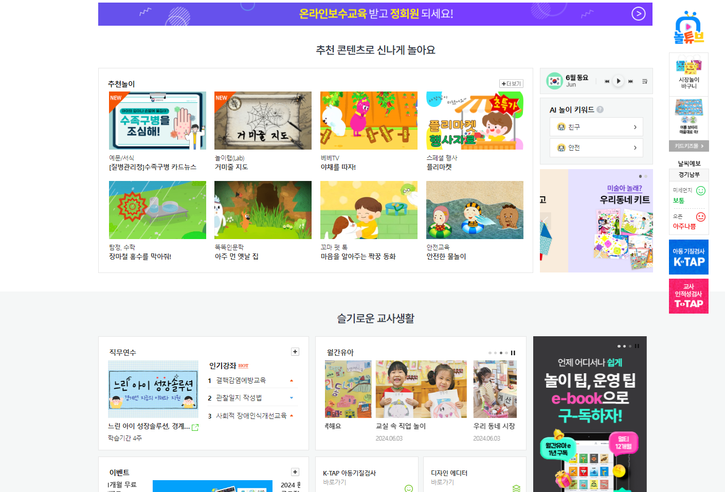Viewport: 725px width, 492px height.
Task: Open 결핵감염예방교육 course
Action: [x=241, y=380]
